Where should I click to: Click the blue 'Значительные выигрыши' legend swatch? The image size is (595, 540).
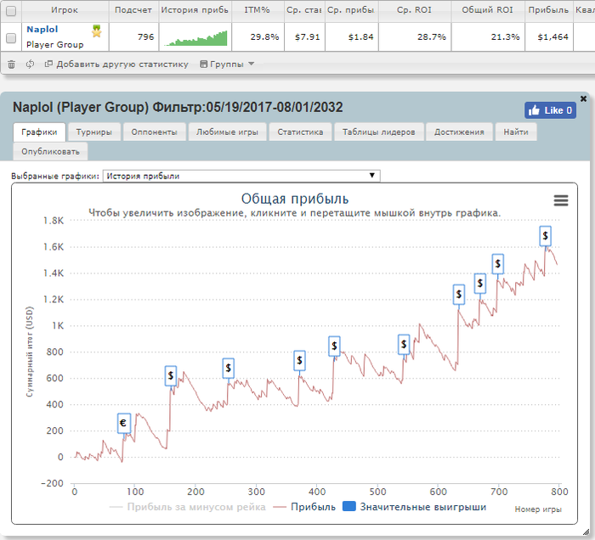pyautogui.click(x=349, y=506)
